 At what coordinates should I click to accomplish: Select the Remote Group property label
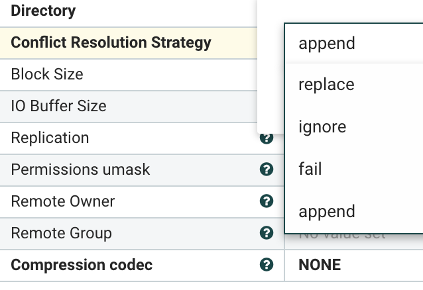(62, 233)
